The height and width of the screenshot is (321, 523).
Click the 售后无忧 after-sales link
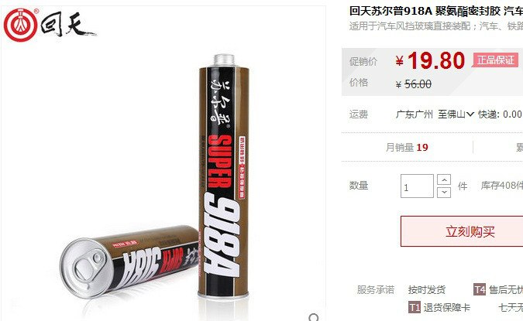pos(506,290)
